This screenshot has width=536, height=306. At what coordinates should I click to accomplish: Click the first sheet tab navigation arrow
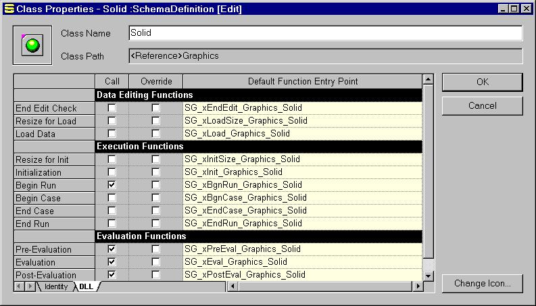[19, 286]
